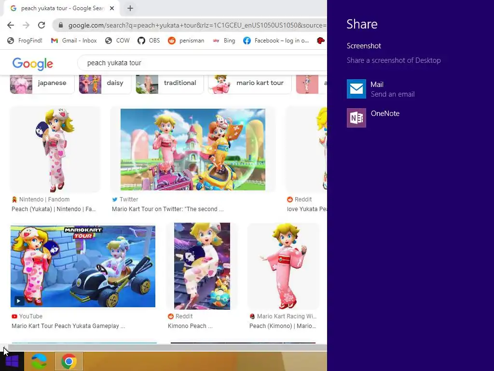Open Microsoft Edge from the taskbar
Image resolution: width=494 pixels, height=371 pixels.
click(x=39, y=361)
